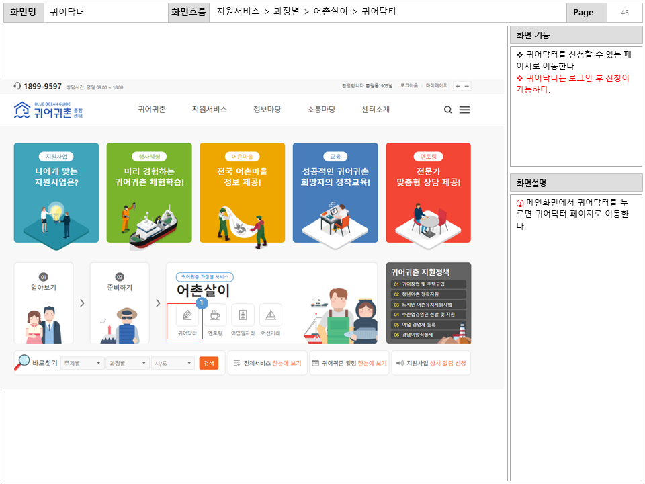Expand the 주제별 dropdown
645x484 pixels.
[82, 363]
